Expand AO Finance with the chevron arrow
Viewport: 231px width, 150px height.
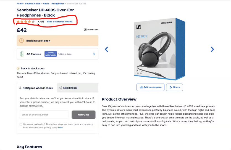pos(94,54)
